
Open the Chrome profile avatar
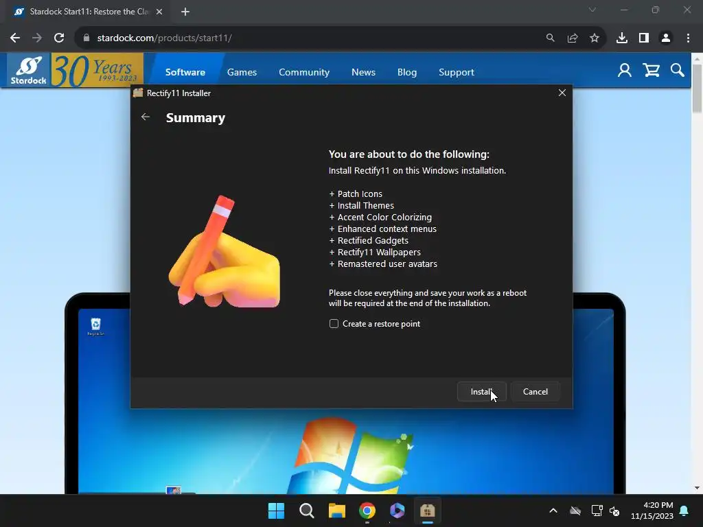pos(666,38)
